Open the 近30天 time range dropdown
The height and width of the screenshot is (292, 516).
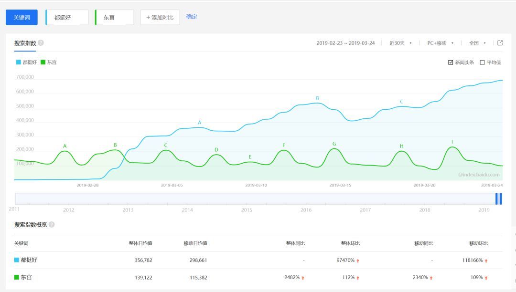400,43
